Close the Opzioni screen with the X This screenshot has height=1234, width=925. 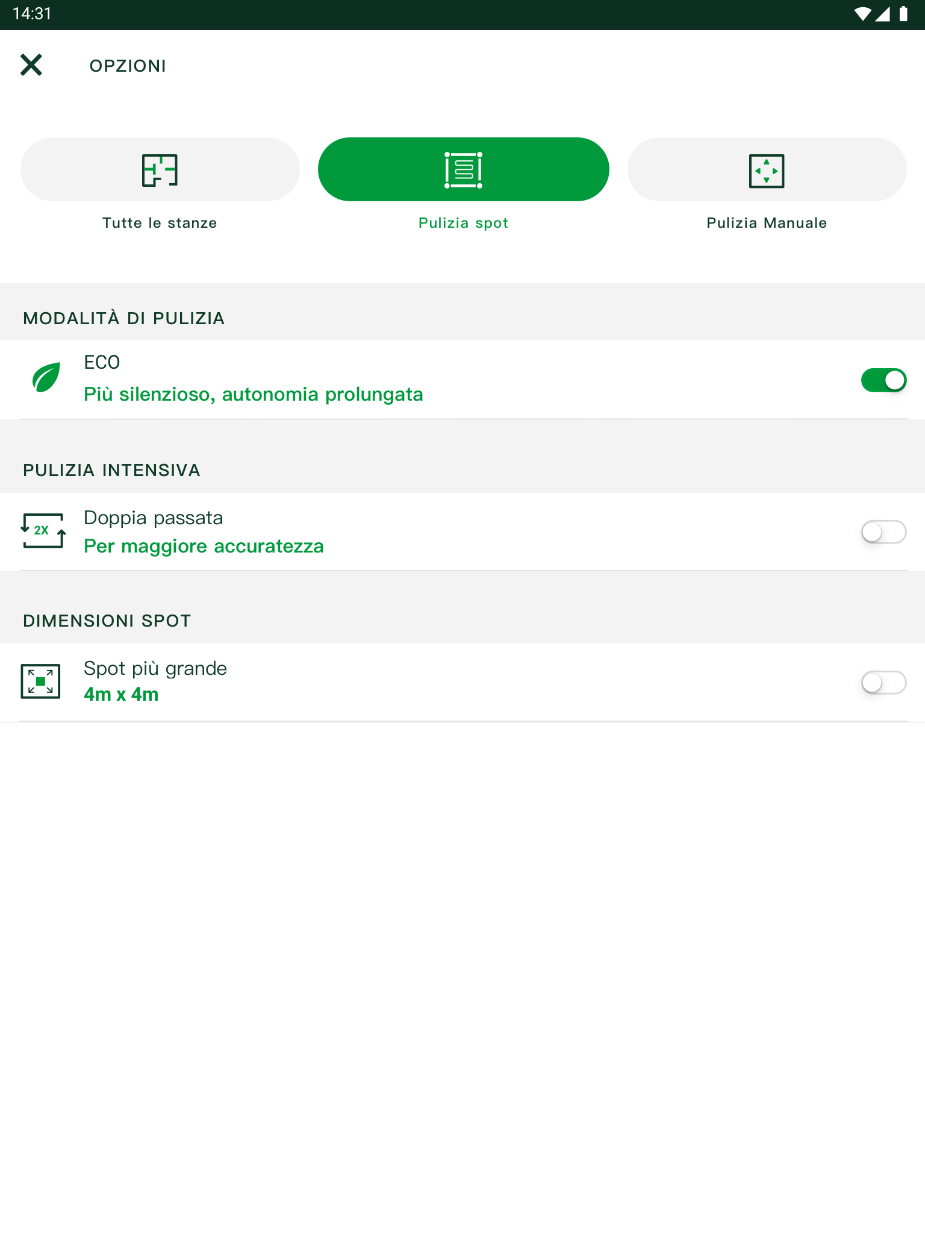pyautogui.click(x=31, y=64)
